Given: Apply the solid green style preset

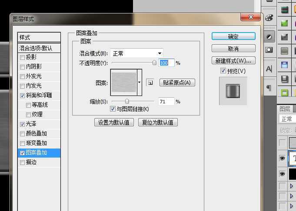Looking at the screenshot, I should 285,23.
